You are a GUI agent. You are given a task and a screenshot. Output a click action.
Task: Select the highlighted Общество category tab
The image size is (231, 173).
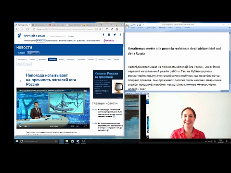click(x=52, y=59)
